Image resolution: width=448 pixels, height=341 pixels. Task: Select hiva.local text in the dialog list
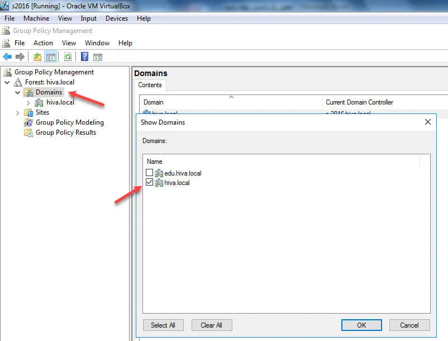coord(177,183)
